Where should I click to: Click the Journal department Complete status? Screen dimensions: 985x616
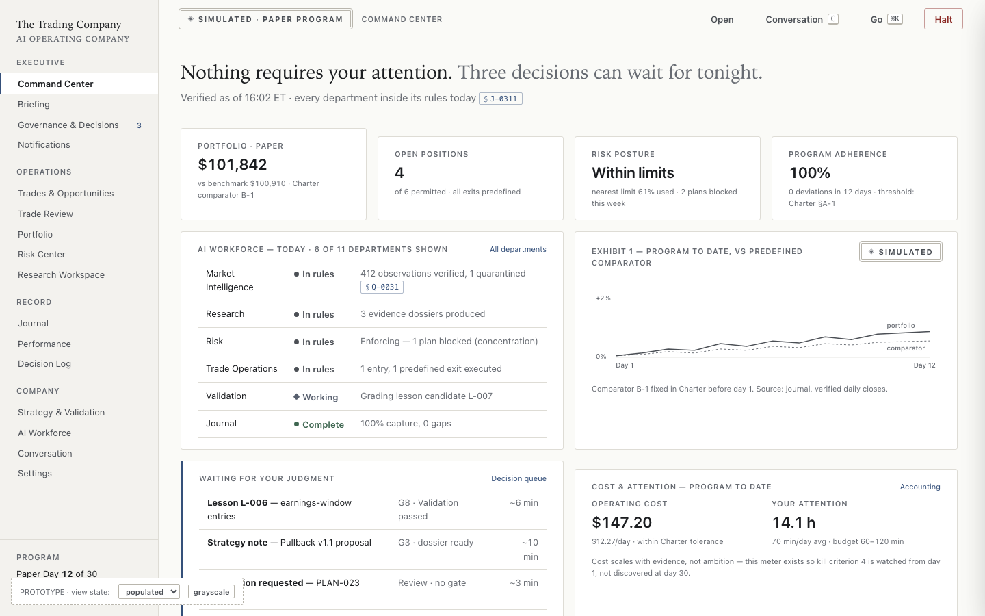click(319, 424)
